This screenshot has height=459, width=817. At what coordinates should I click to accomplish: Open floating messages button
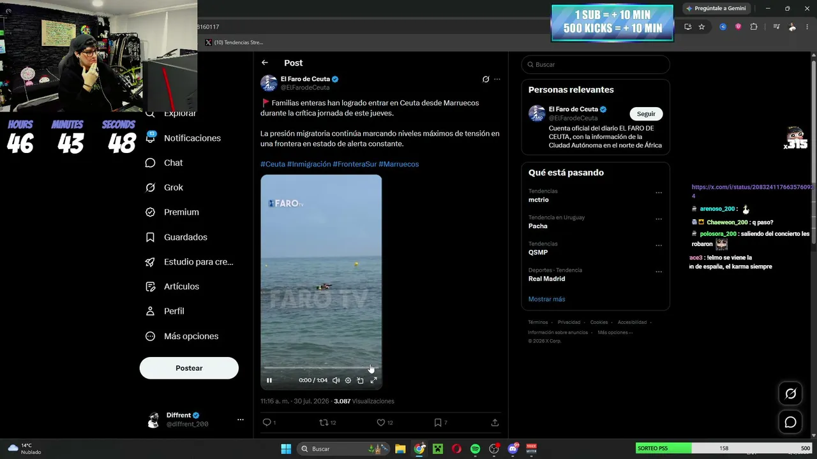point(790,422)
